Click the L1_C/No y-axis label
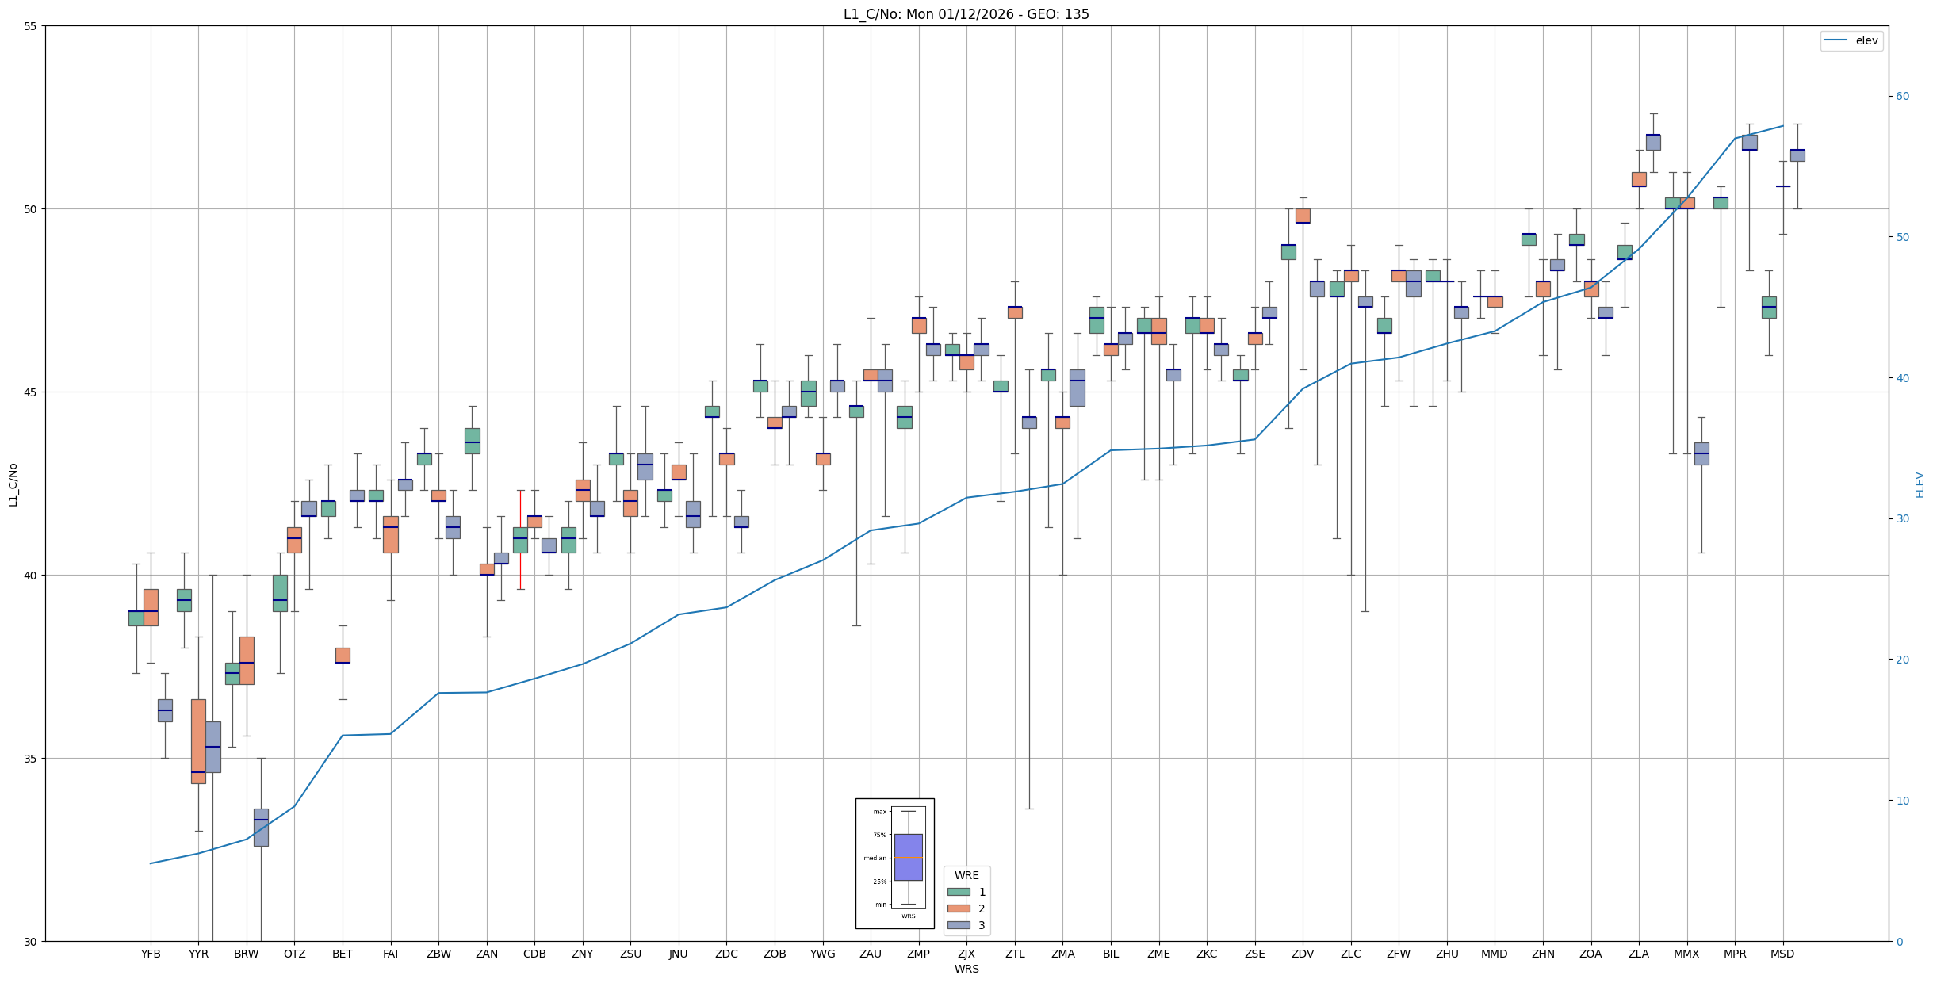 click(13, 484)
